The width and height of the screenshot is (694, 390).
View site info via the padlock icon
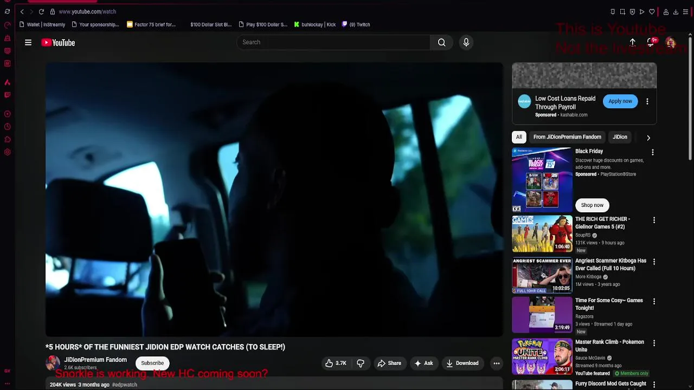[x=52, y=11]
